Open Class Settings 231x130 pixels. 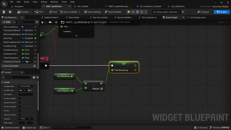point(92,12)
